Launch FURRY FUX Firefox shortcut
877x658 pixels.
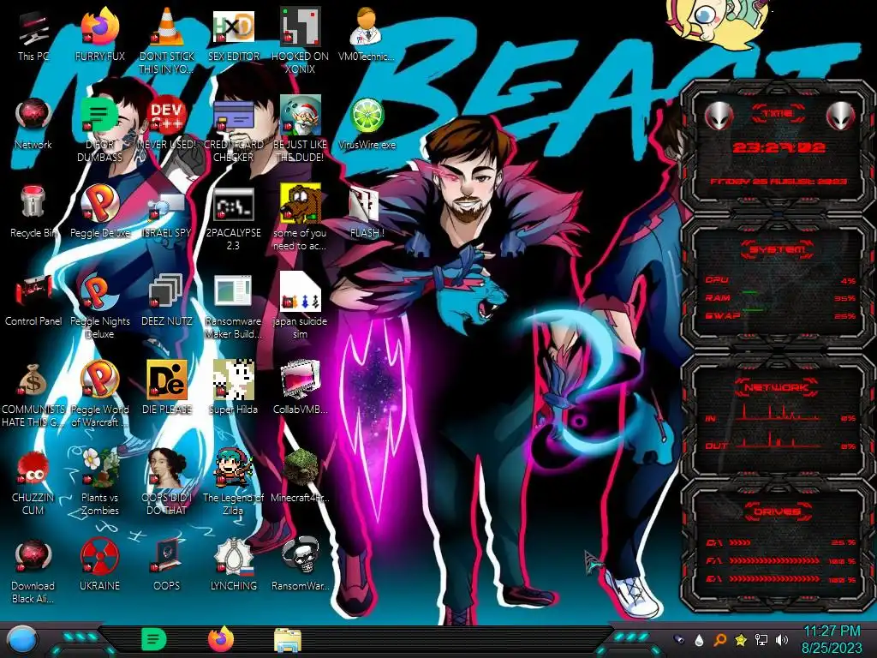100,27
